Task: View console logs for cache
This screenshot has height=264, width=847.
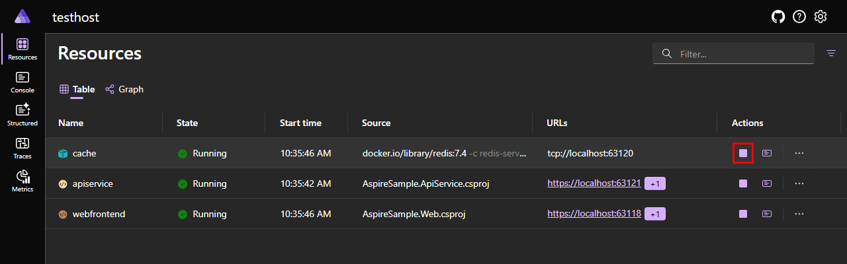Action: click(766, 153)
